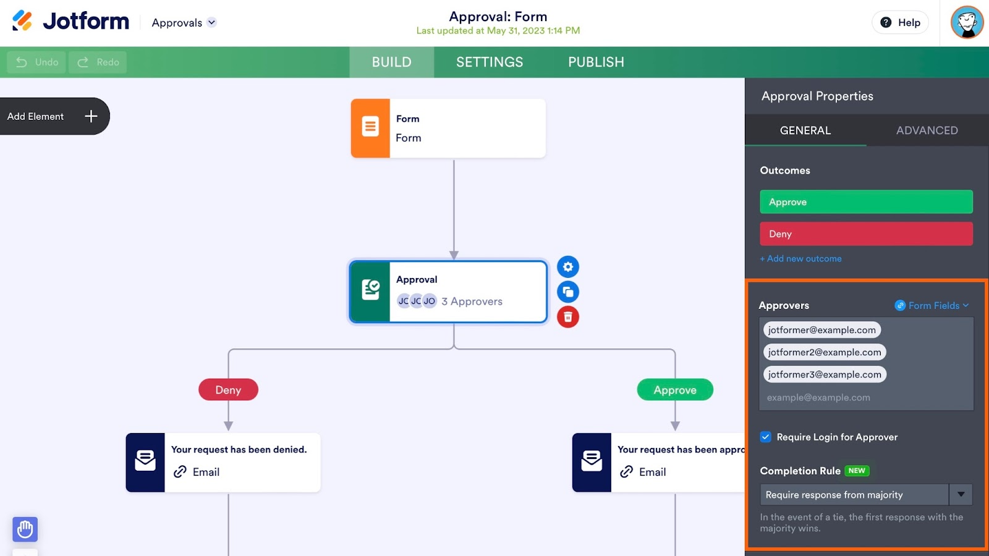989x556 pixels.
Task: Select the approved Email element icon
Action: [592, 462]
